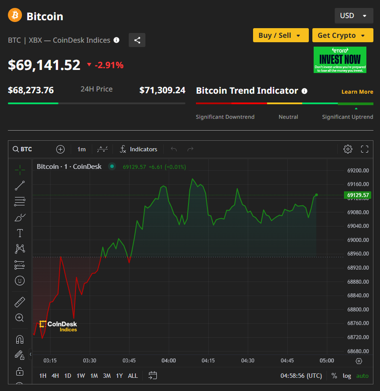The image size is (380, 391).
Task: Expand the Buy / Sell dropdown
Action: pos(280,35)
